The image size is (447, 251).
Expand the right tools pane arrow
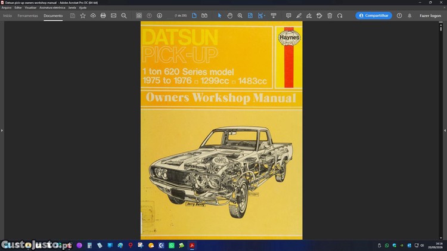pyautogui.click(x=445, y=131)
